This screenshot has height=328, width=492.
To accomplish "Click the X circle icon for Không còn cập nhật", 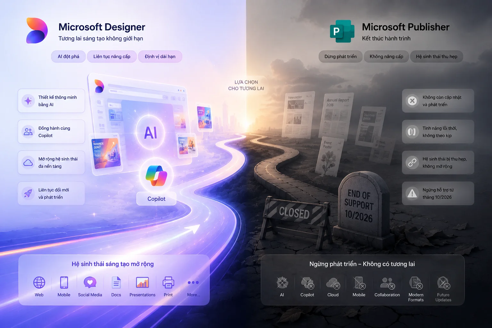I will [x=412, y=101].
